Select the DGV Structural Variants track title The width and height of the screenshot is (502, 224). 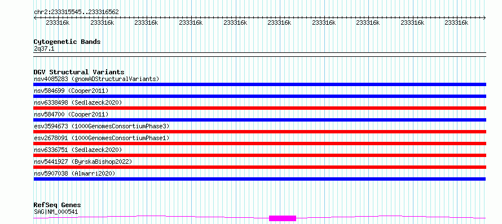coord(79,72)
